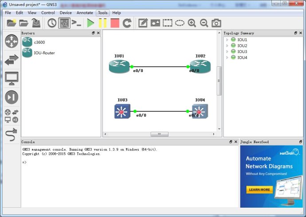Float the Routers panel
The image size is (306, 217).
[x=93, y=33]
